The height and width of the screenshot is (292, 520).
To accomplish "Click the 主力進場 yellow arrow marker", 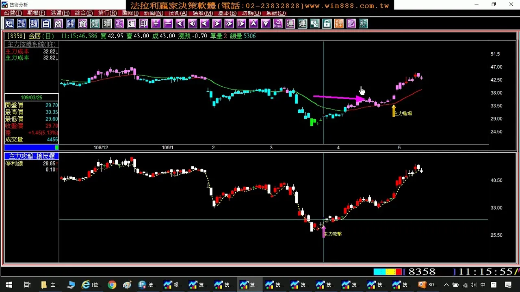I will pos(394,111).
